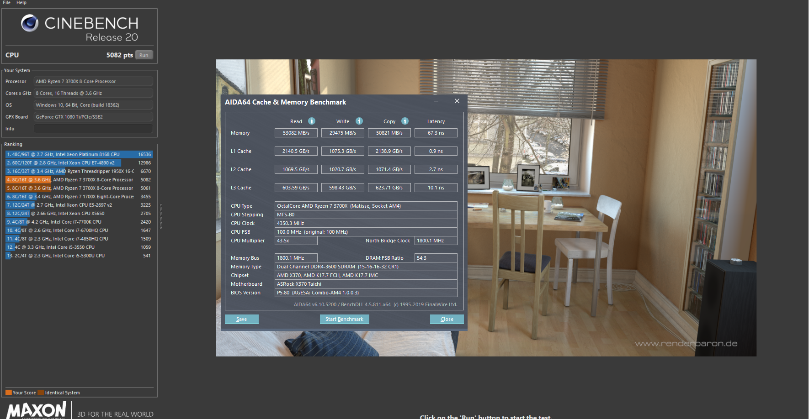Minimize the AIDA64 benchmark window
Viewport: 809px width, 419px height.
(436, 101)
